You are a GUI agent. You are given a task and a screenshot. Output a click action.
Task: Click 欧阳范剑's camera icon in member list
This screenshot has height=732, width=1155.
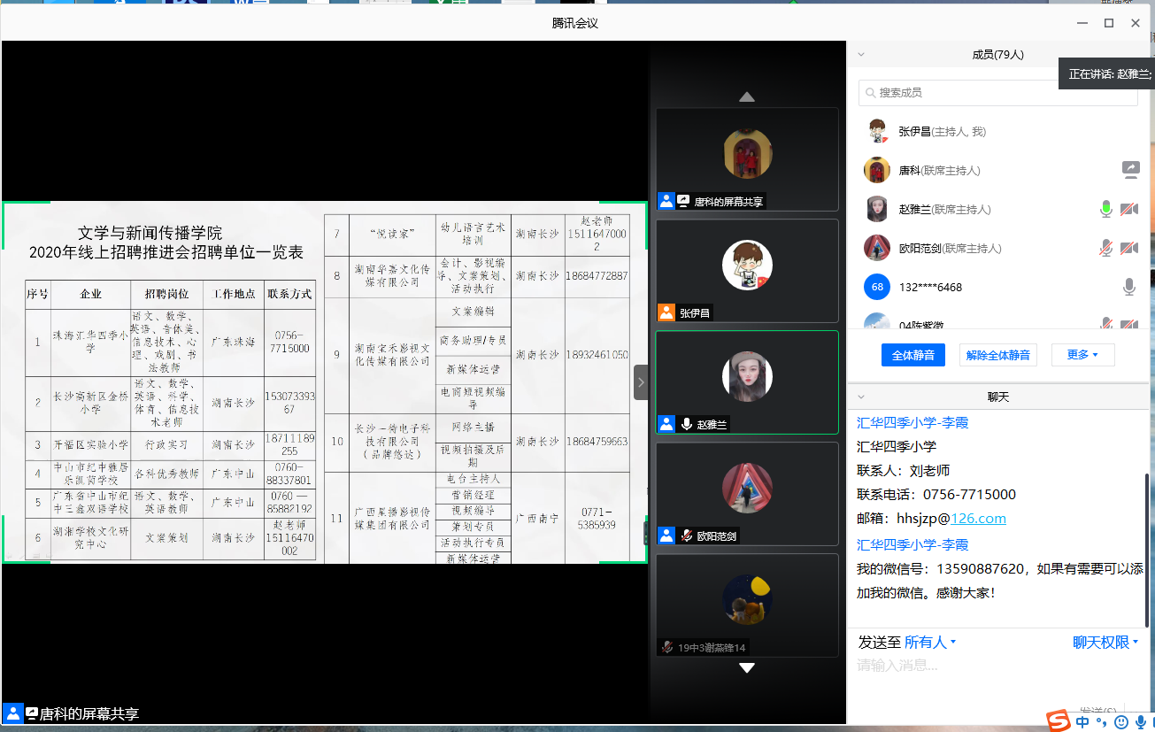click(1129, 249)
